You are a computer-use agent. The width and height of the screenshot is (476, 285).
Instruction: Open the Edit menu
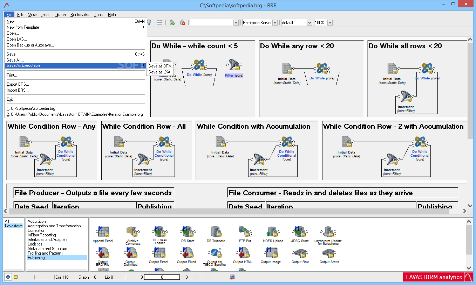[x=20, y=15]
